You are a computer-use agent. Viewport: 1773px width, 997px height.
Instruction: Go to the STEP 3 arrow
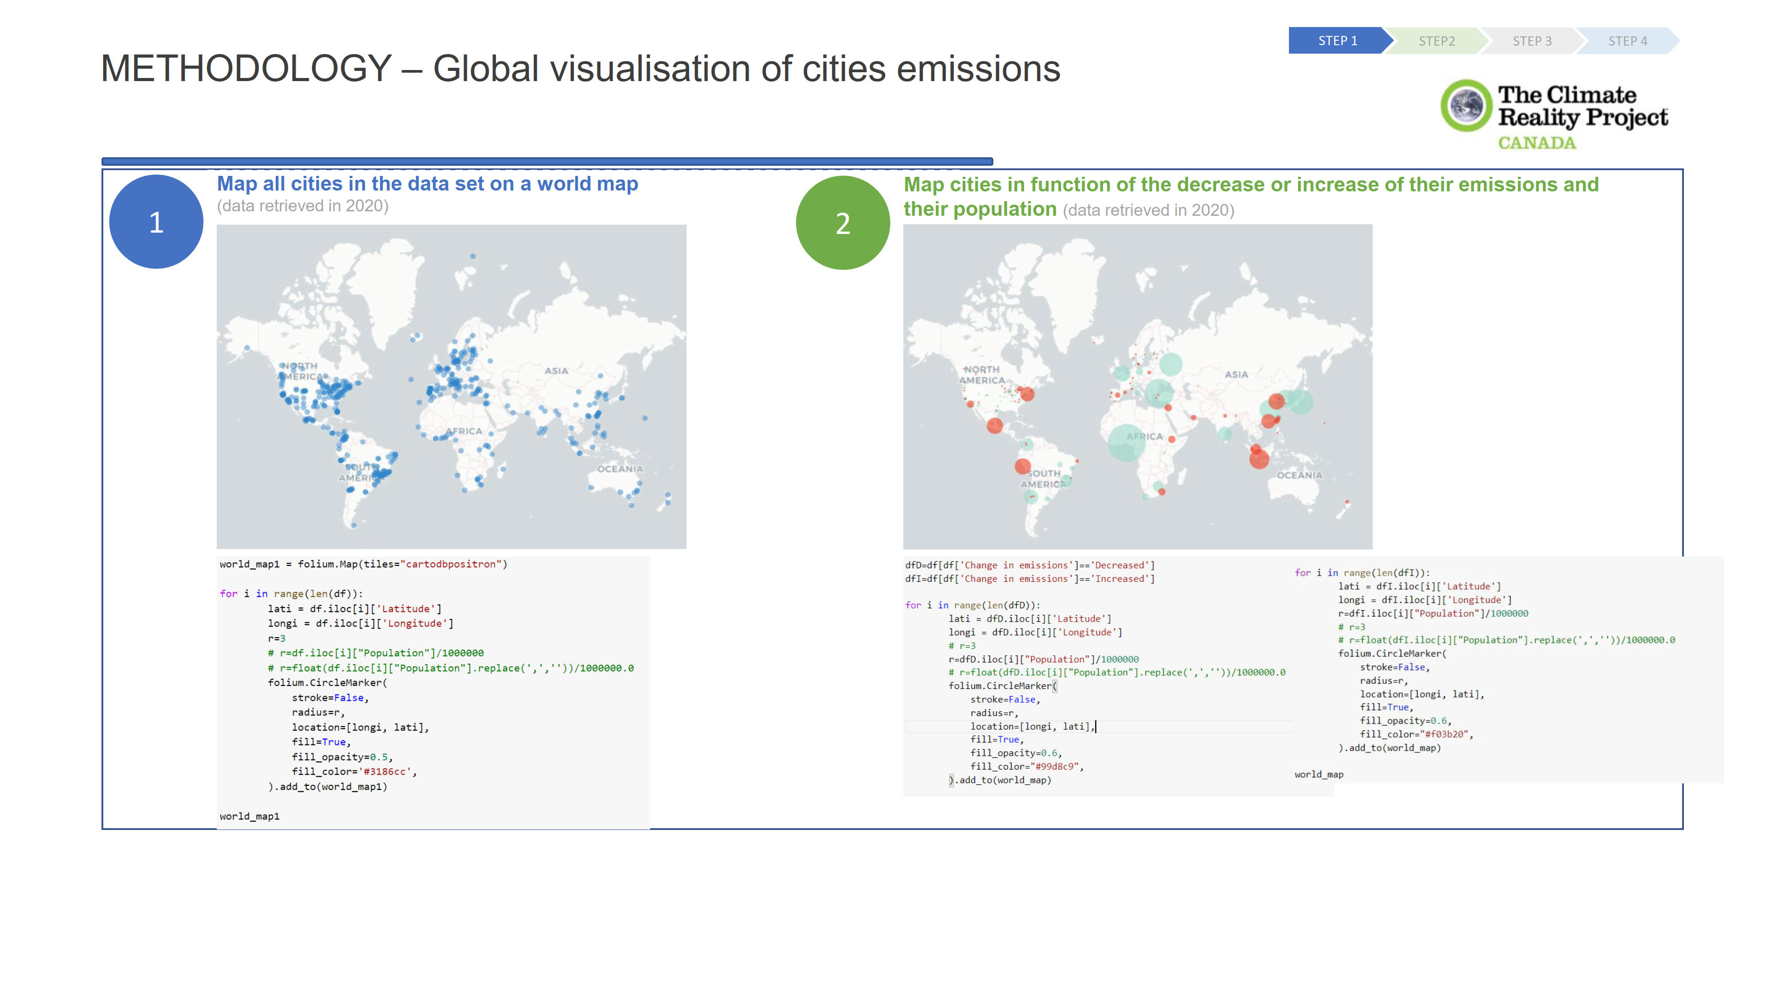click(x=1531, y=41)
